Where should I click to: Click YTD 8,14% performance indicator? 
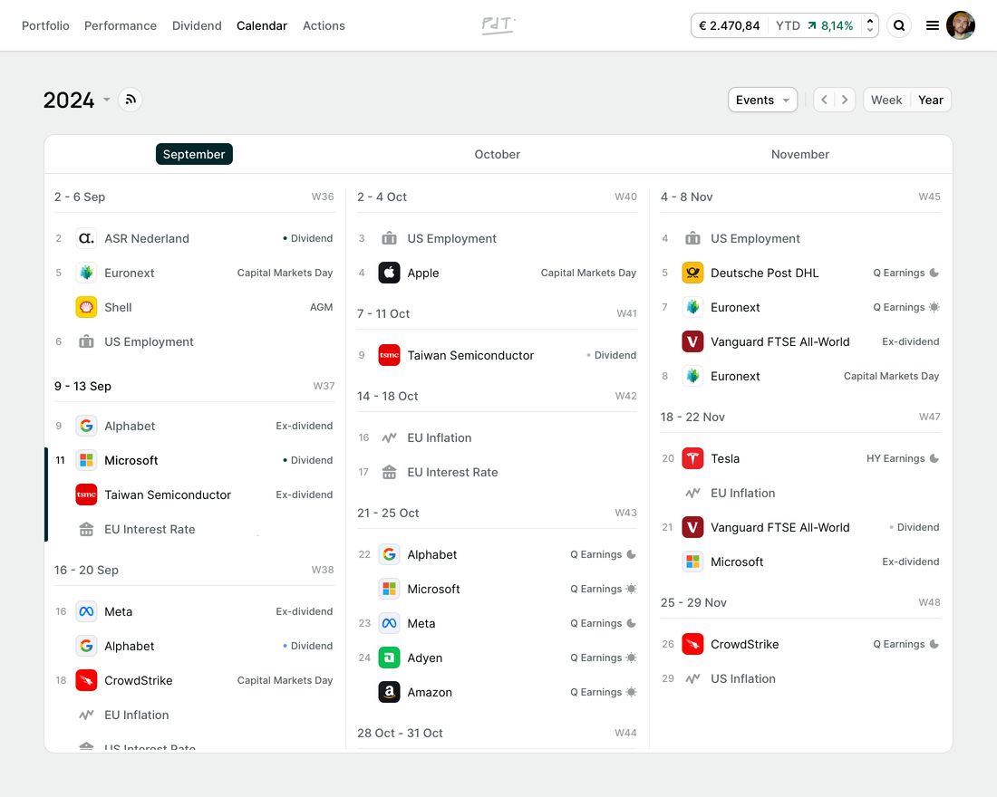click(x=815, y=25)
